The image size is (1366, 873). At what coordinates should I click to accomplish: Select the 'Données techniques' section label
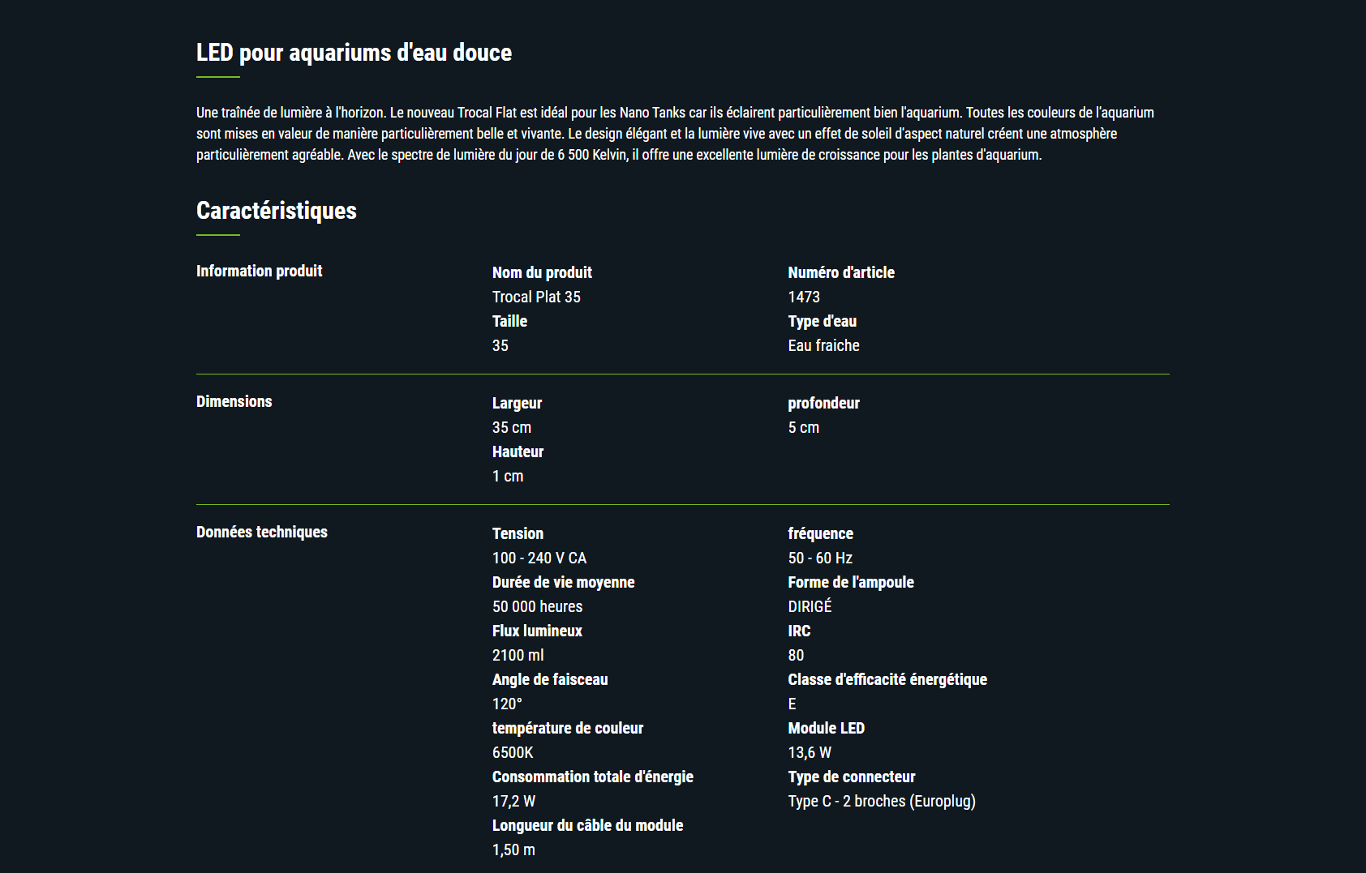point(262,532)
